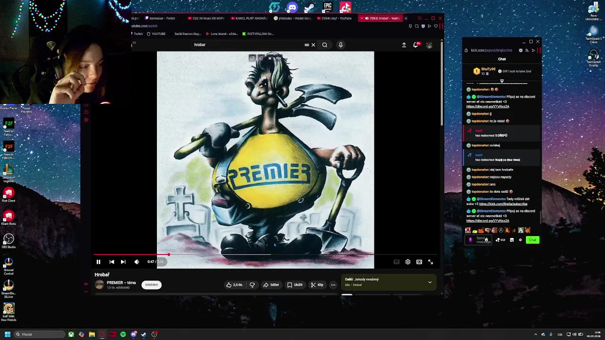Click the Chat heading in the Kick window

pos(502,59)
